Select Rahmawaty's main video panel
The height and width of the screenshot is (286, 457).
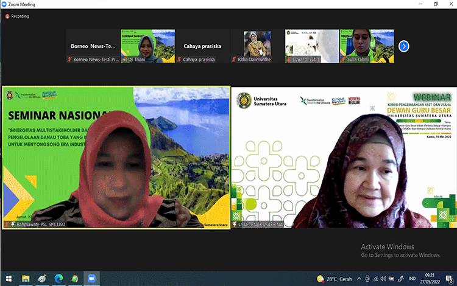point(116,158)
